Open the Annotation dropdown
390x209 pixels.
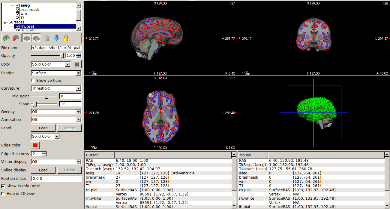(56, 120)
